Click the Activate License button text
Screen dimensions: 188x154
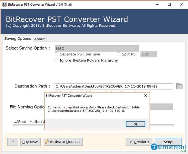65,142
